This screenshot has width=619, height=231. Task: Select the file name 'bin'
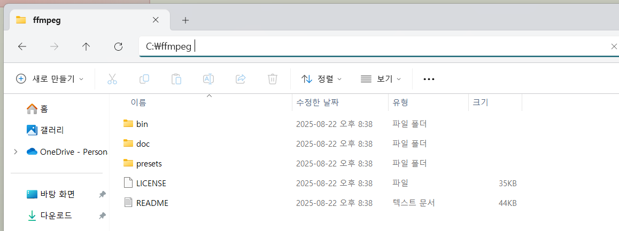pyautogui.click(x=142, y=124)
